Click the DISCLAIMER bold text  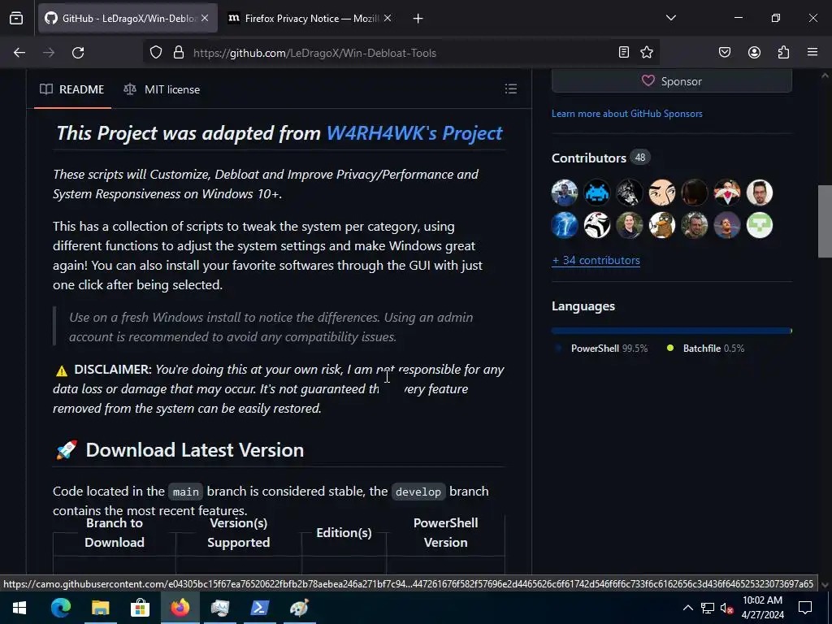112,370
